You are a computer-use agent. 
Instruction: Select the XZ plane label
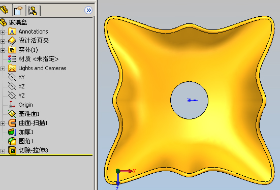click(x=22, y=86)
